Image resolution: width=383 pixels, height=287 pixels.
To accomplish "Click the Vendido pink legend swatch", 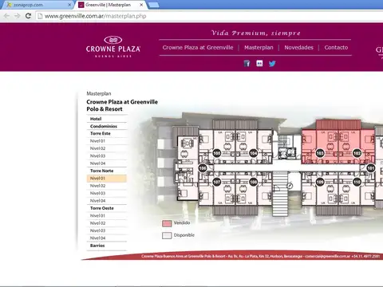I will point(167,223).
